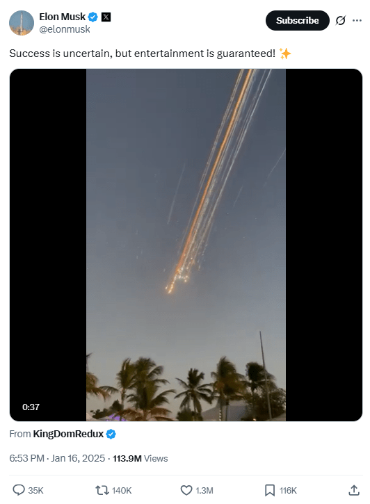Image resolution: width=370 pixels, height=504 pixels.
Task: Click the 113.9M Views count
Action: tap(140, 458)
